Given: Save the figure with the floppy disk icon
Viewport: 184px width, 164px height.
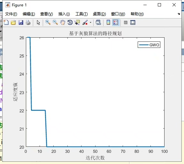Looking at the screenshot, I should [x=21, y=22].
